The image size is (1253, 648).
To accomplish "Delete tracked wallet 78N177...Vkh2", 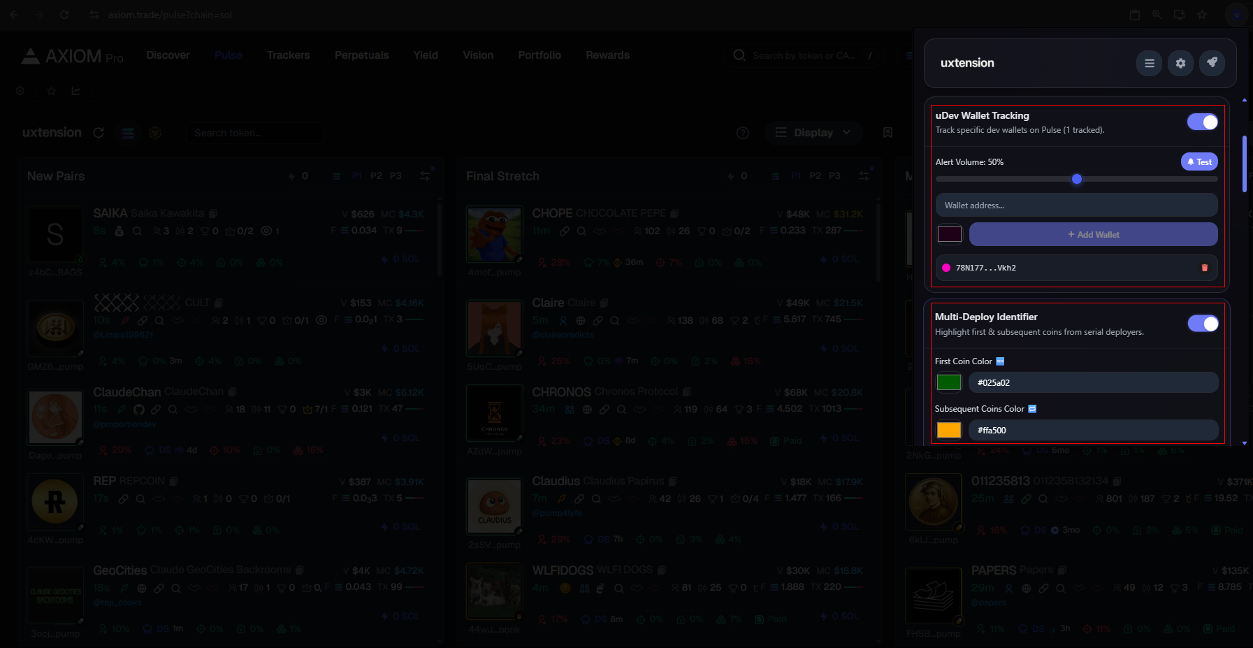I will coord(1204,268).
